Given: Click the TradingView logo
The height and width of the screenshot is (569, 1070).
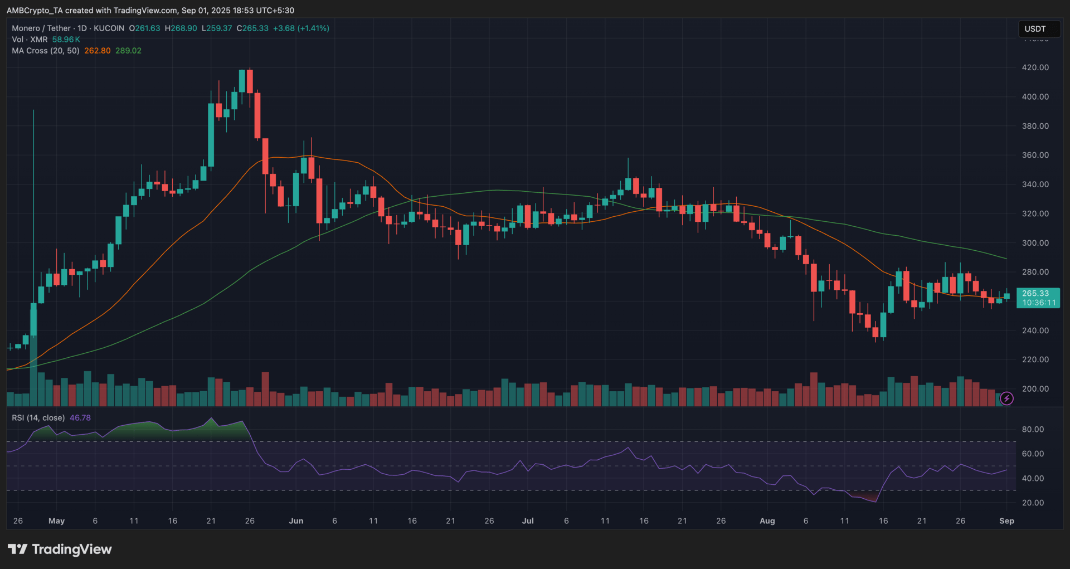Looking at the screenshot, I should pyautogui.click(x=60, y=549).
